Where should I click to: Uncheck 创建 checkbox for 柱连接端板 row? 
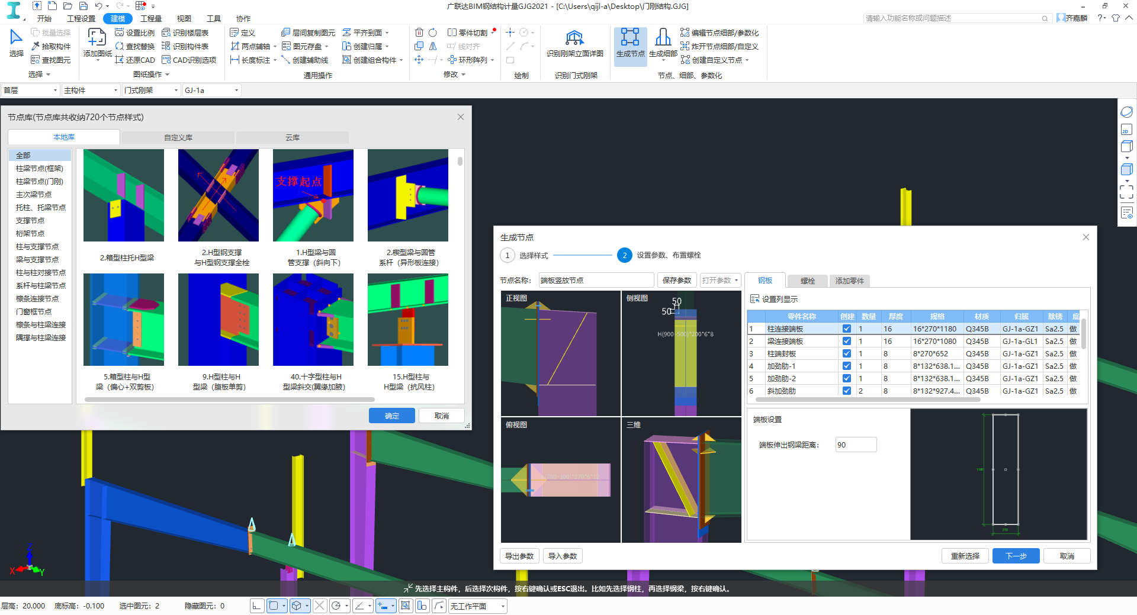click(847, 329)
